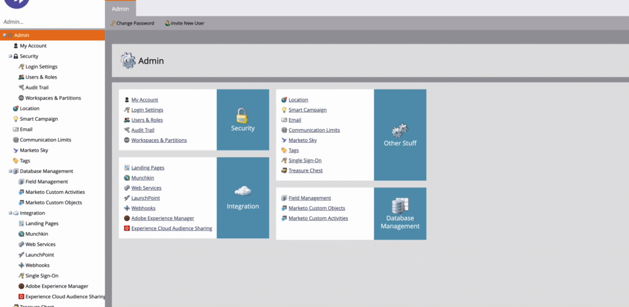Open the Munchkin link in the Integration card

tap(143, 178)
